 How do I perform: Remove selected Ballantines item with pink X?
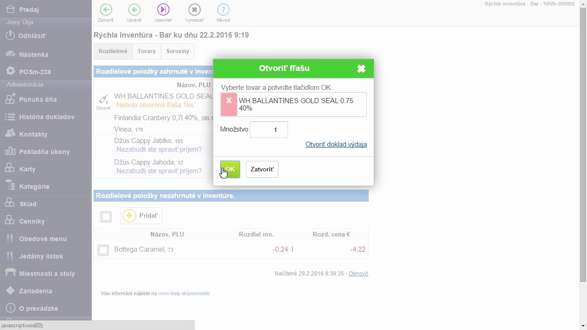click(229, 104)
